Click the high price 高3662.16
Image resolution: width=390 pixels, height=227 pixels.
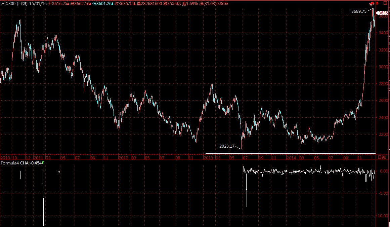[x=80, y=3]
